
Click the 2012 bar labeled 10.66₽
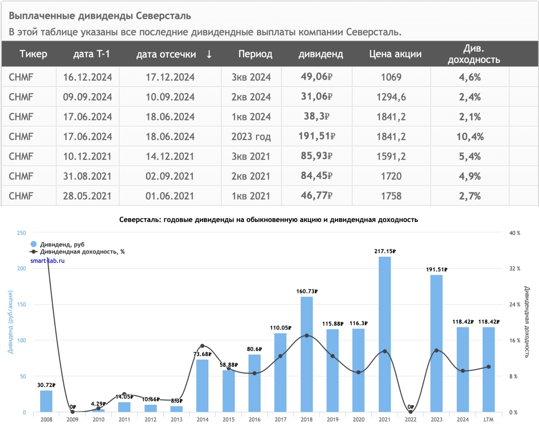click(150, 408)
